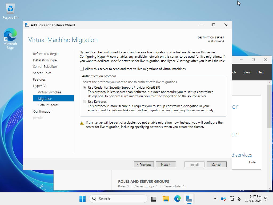Click the ROLES AND SERVER GROUPS heading
273x205 pixels.
[x=144, y=182]
